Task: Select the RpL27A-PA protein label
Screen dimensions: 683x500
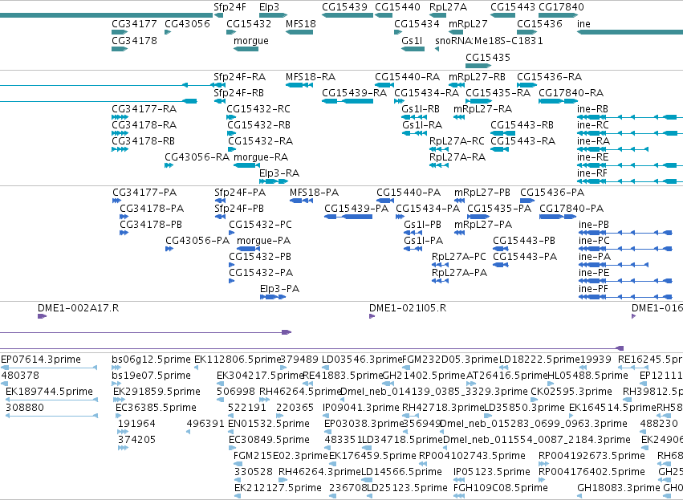Action: point(460,273)
